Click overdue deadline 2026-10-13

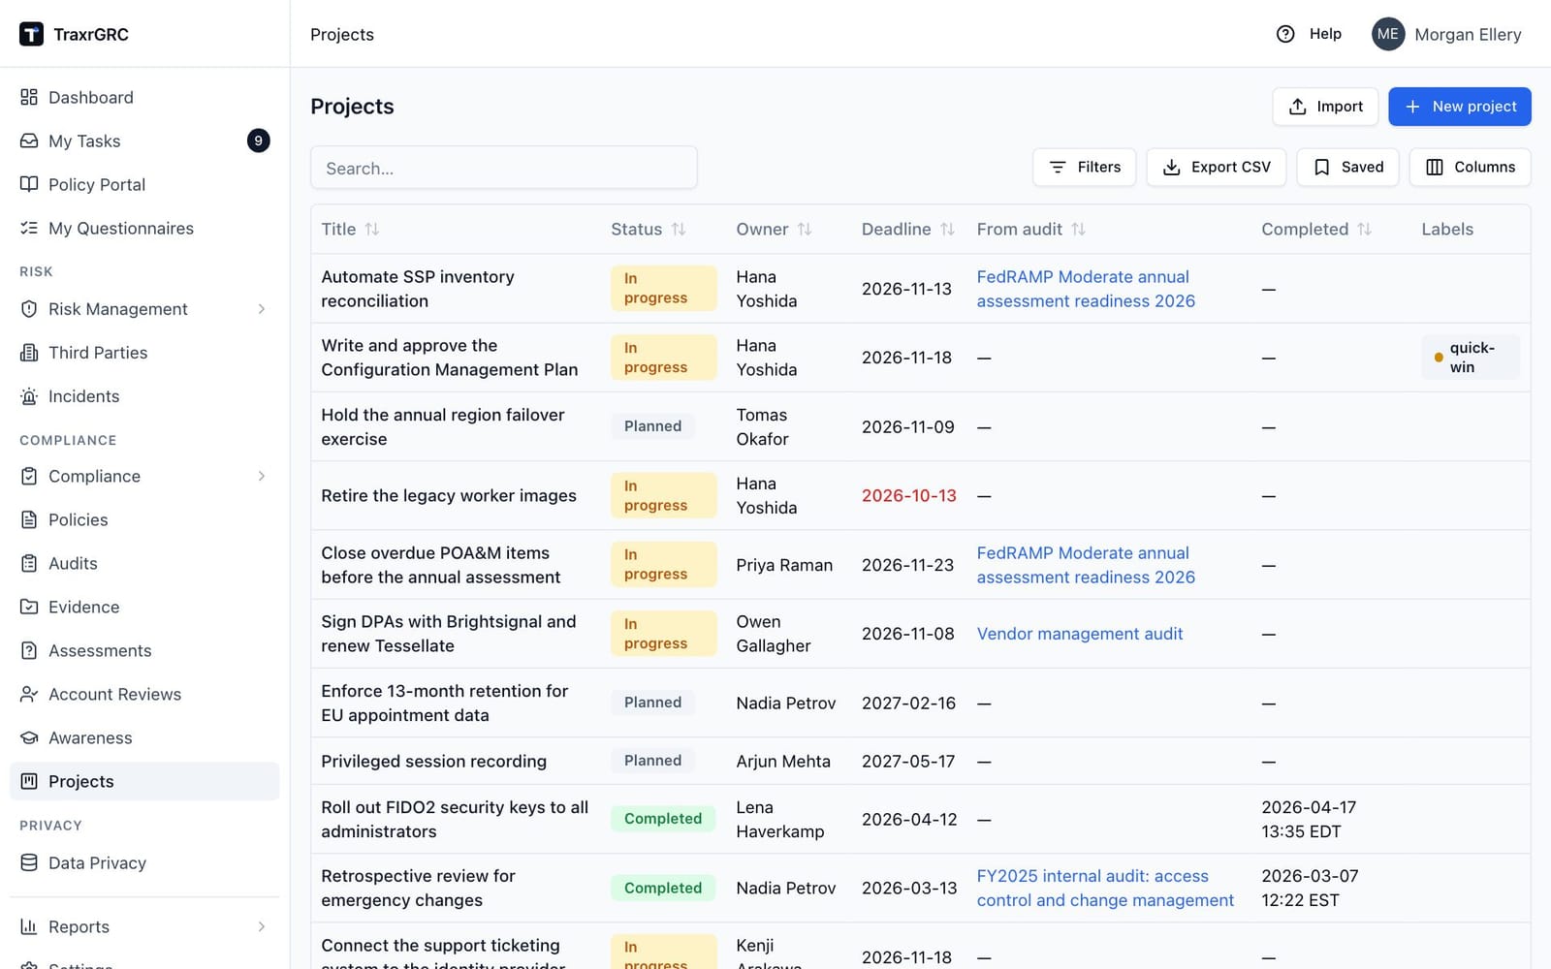tap(909, 495)
